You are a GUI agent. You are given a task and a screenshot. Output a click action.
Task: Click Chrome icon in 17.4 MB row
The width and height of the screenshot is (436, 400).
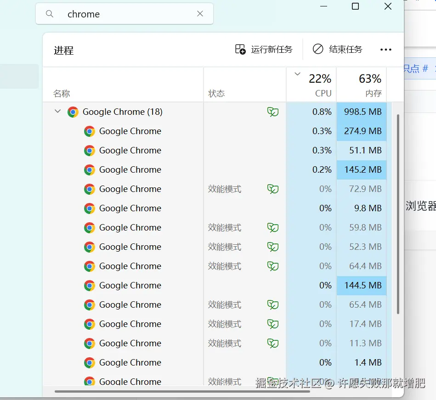90,324
